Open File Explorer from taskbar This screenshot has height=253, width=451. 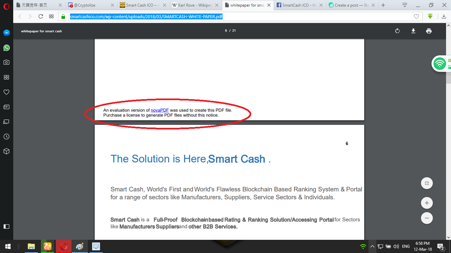coord(31,246)
